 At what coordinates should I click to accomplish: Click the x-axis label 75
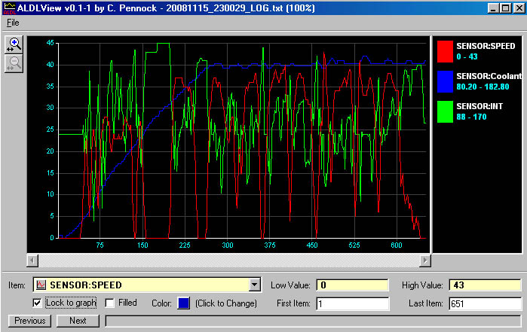(100, 245)
